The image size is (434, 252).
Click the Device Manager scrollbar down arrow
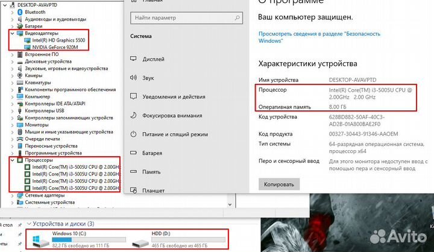[230, 204]
